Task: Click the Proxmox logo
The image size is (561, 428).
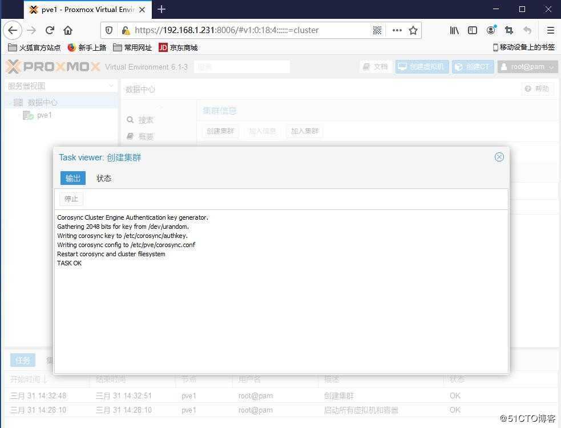Action: (53, 67)
